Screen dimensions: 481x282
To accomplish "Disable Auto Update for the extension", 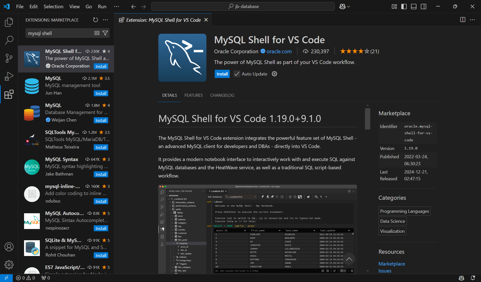I will coord(236,74).
